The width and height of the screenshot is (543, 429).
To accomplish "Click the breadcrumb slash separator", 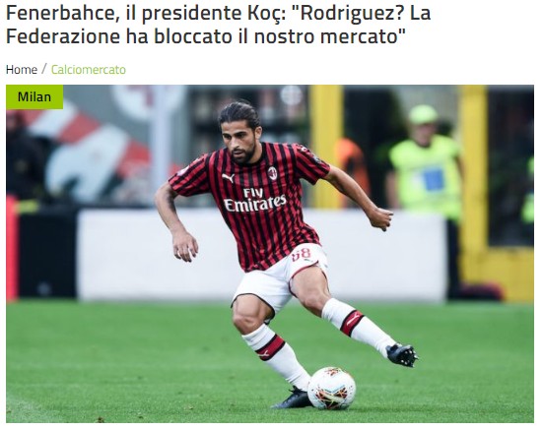I will [x=44, y=69].
